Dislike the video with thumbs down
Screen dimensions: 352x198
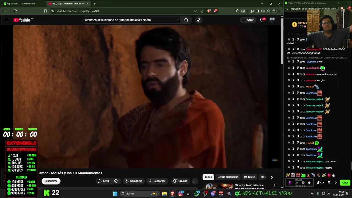[116, 181]
